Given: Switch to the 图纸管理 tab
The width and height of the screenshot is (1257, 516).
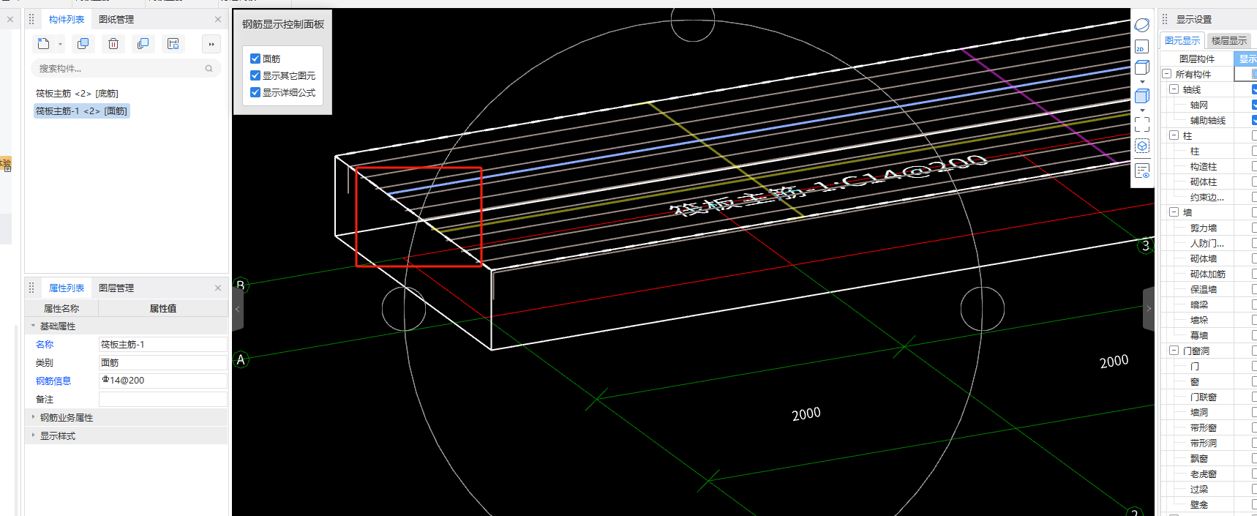Looking at the screenshot, I should click(116, 20).
